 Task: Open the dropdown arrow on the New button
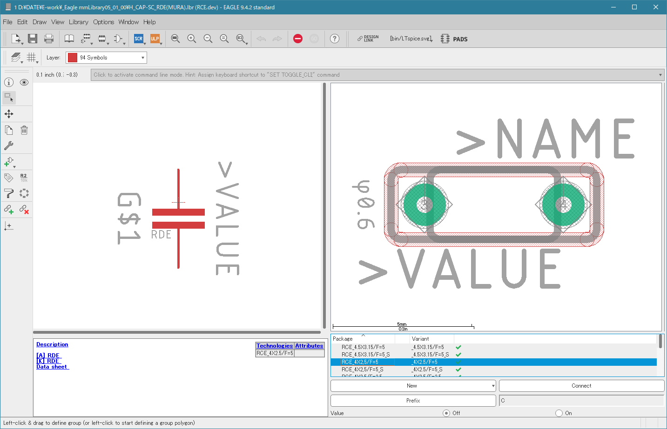(x=493, y=386)
